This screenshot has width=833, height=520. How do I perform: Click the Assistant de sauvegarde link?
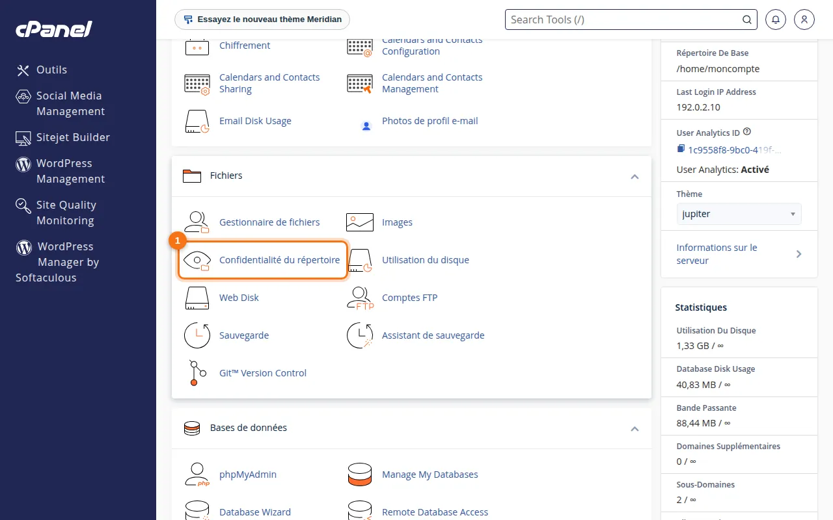[x=433, y=335]
